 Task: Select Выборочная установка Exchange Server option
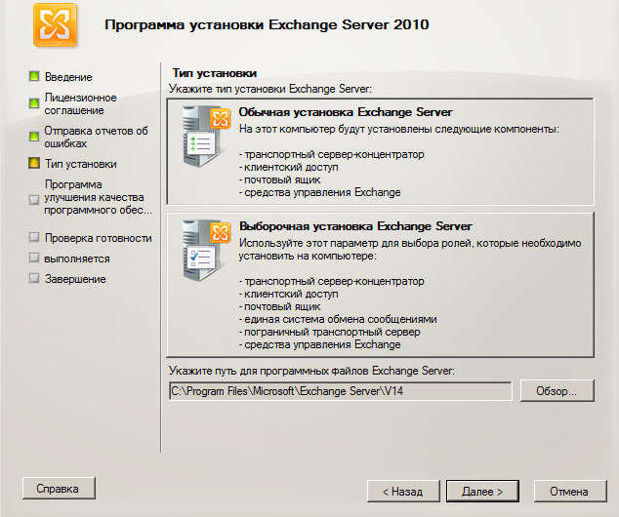(380, 285)
